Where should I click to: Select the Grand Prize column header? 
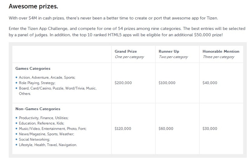pyautogui.click(x=126, y=51)
